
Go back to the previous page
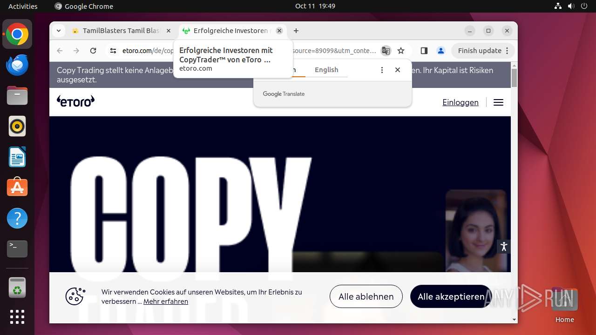(x=60, y=51)
